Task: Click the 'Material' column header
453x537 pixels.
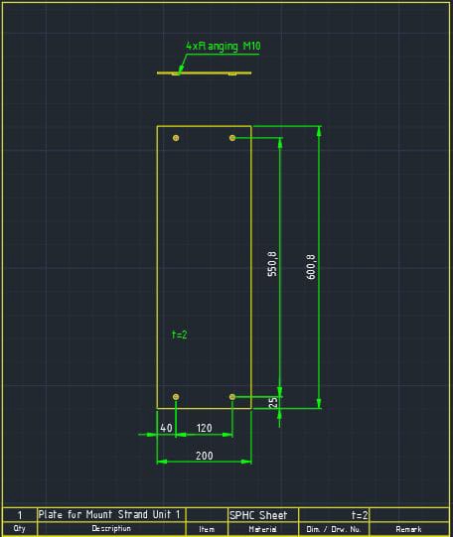Action: point(262,529)
